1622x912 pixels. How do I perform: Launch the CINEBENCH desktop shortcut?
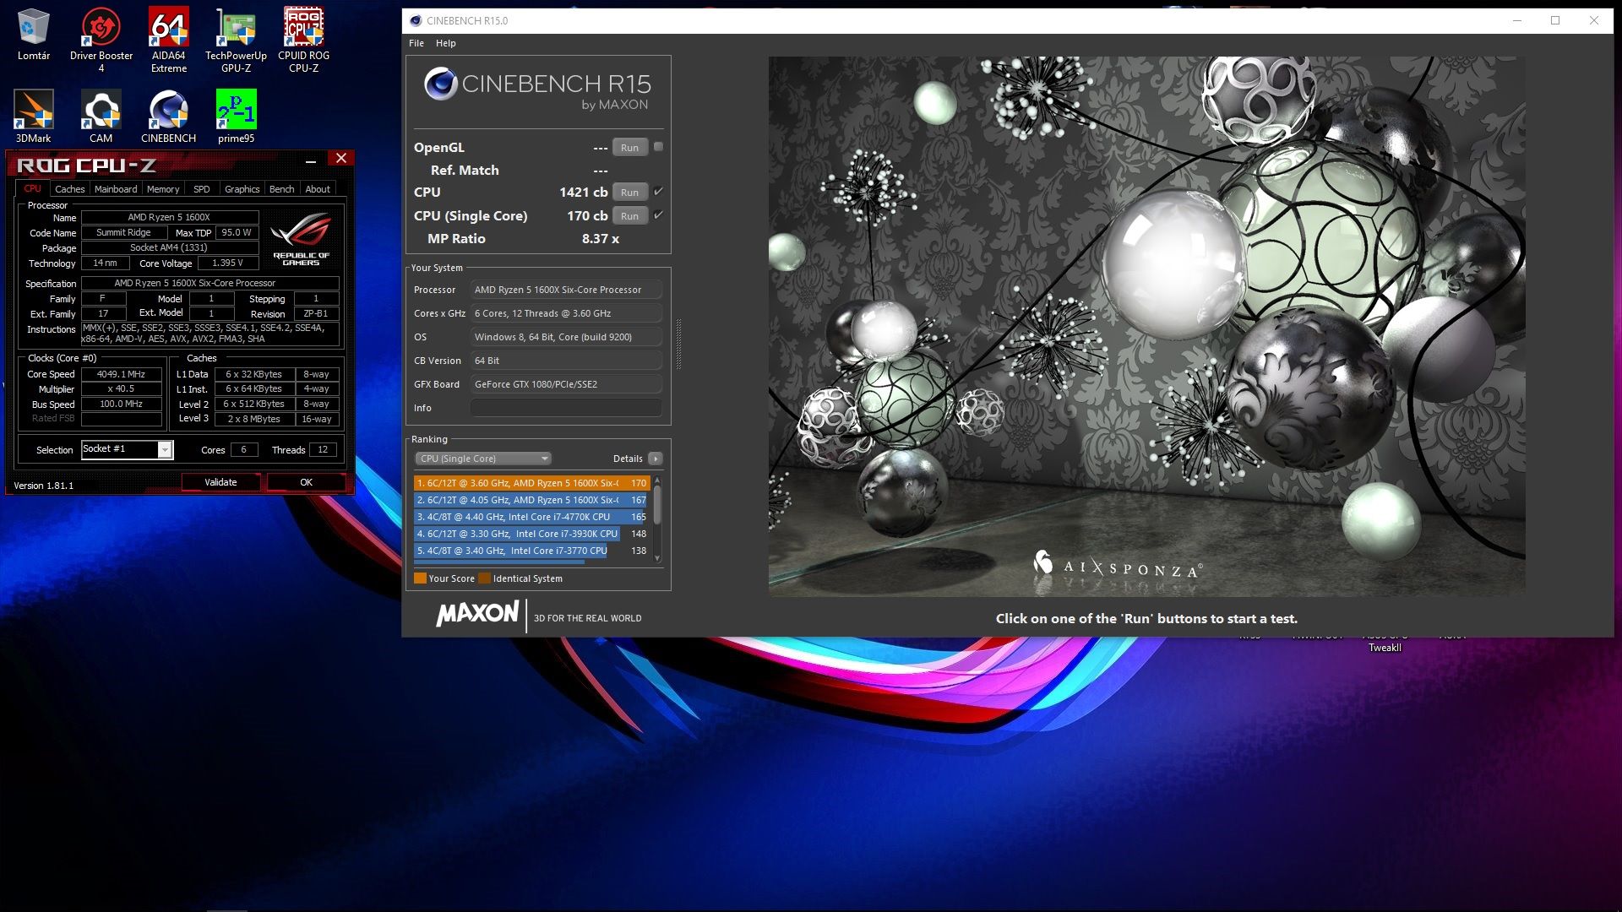(169, 116)
